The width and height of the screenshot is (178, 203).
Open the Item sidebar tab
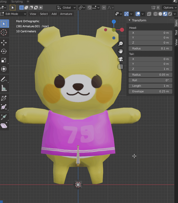(x=176, y=23)
